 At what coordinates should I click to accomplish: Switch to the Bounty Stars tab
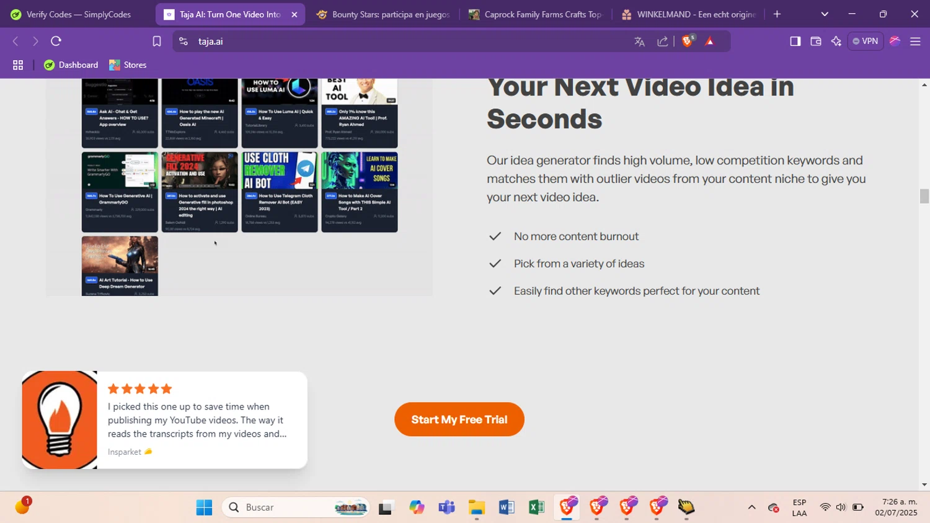383,14
